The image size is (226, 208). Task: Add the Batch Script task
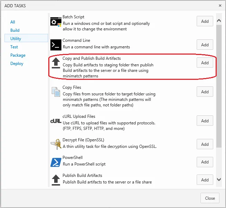[205, 21]
